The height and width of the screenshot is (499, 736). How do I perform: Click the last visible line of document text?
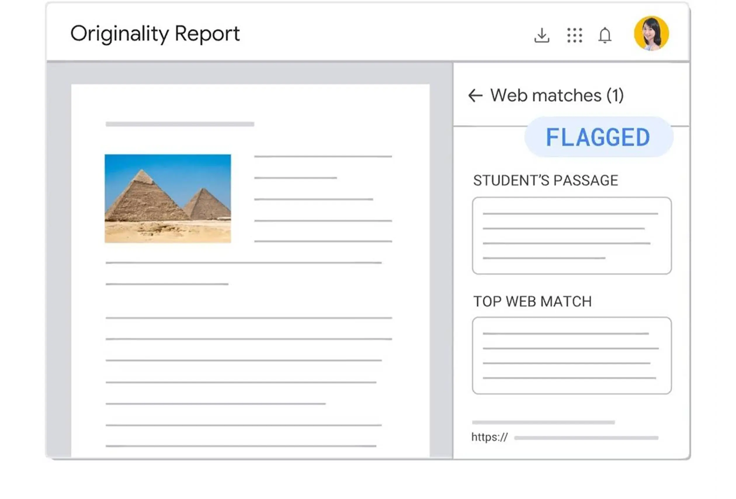pos(241,446)
